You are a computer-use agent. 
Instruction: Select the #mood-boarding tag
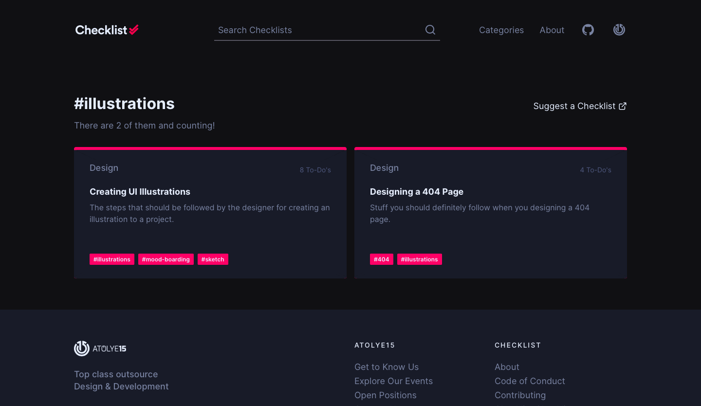(x=166, y=259)
